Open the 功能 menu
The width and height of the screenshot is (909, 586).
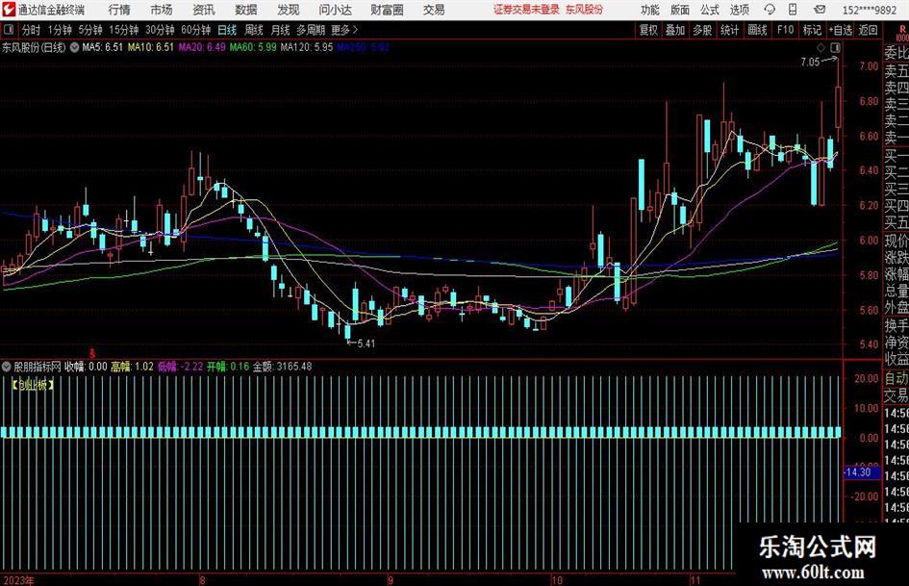pos(650,10)
